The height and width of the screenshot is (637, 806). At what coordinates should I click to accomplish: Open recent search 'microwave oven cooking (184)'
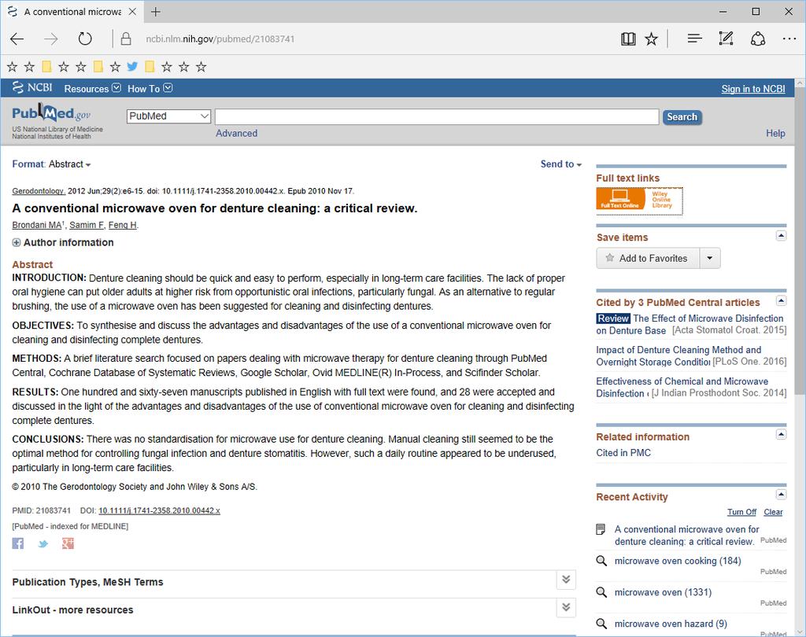point(678,561)
